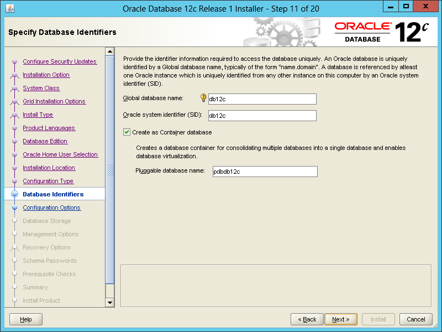Go to the Oracle Home User Selection step

coord(60,154)
